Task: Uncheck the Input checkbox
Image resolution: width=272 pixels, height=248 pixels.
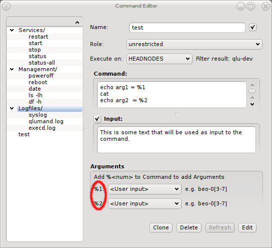Action: pyautogui.click(x=97, y=119)
